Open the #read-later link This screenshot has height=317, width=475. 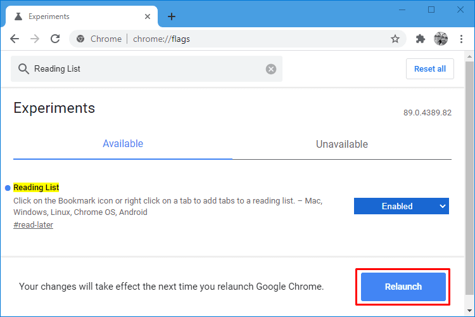(x=34, y=225)
